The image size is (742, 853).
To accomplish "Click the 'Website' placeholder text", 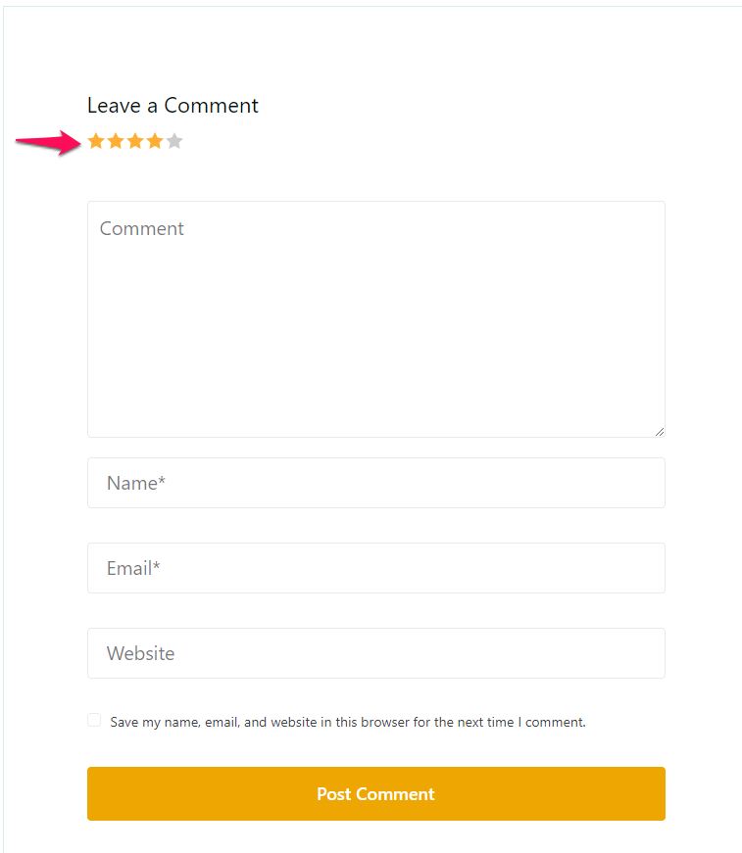I will (x=140, y=654).
